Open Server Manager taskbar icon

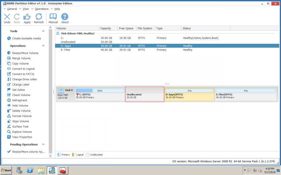coord(19,170)
